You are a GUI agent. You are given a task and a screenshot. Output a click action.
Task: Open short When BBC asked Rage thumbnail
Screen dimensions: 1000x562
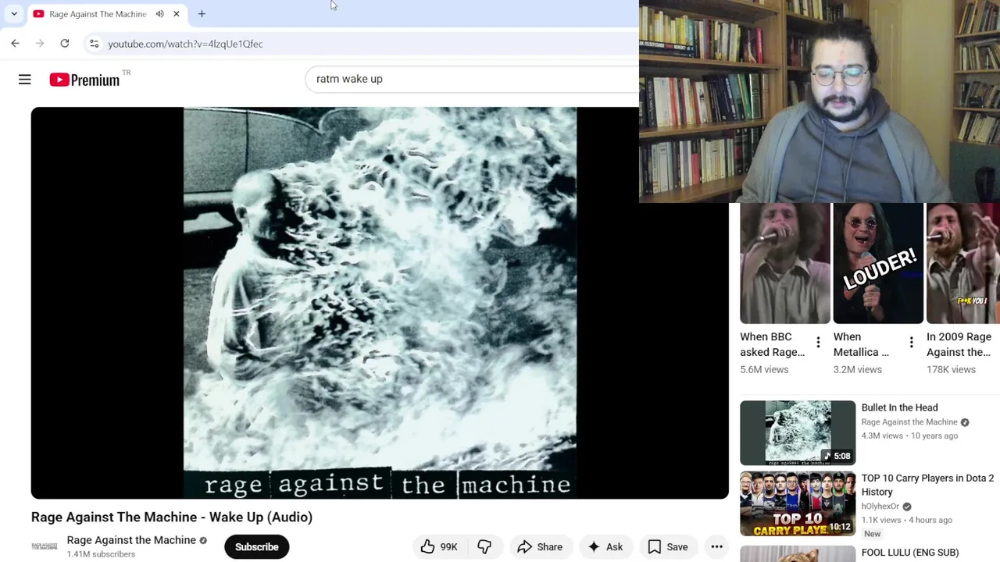click(x=785, y=263)
